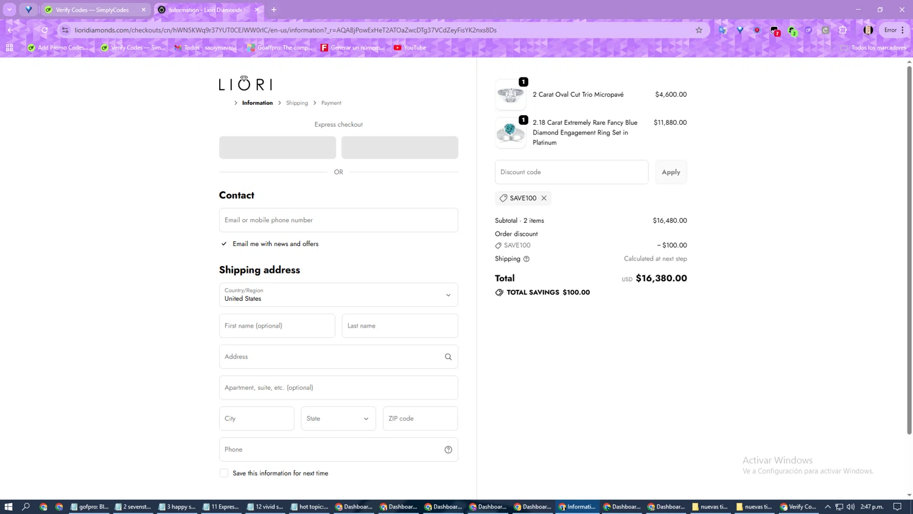Screen dimensions: 913x514
Task: Click the shipping info question mark icon
Action: click(x=526, y=259)
